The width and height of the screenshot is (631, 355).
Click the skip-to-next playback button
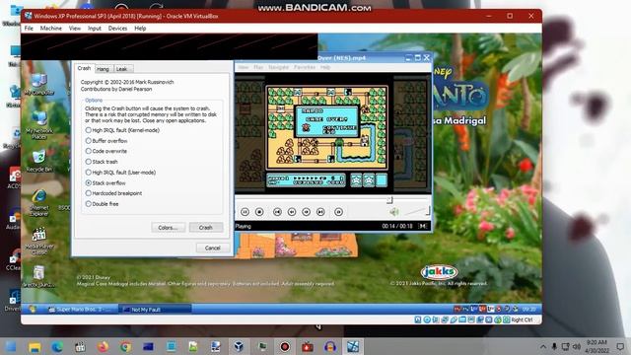pos(320,212)
